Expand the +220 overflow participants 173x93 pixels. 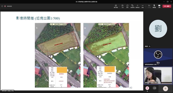[154, 88]
